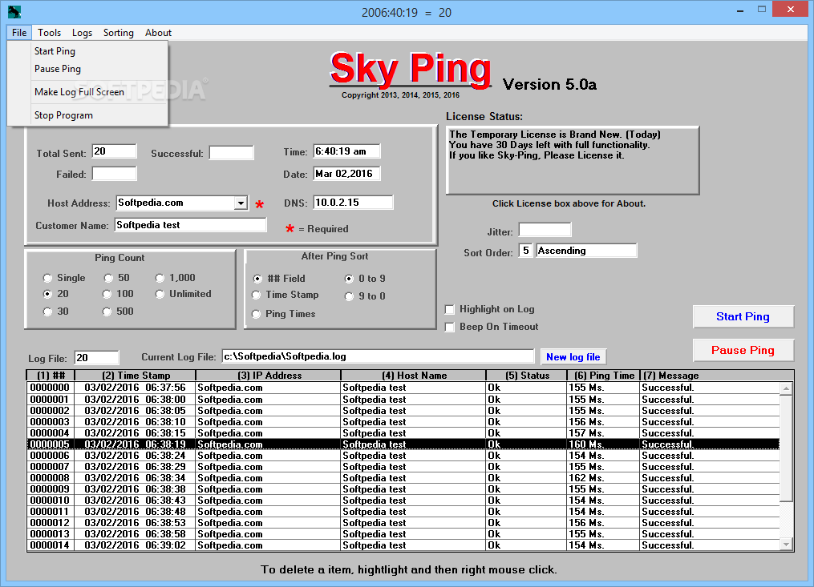This screenshot has height=587, width=814.
Task: Select the 100 ping count option
Action: click(118, 294)
